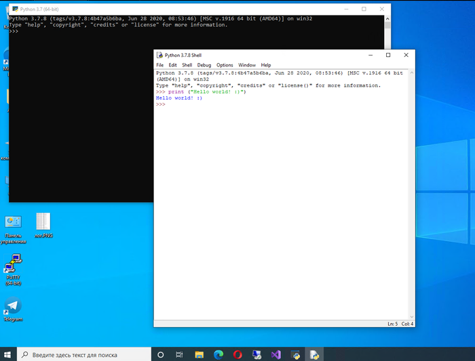Image resolution: width=475 pixels, height=361 pixels.
Task: Open the network computer taskbar icon
Action: tap(257, 355)
